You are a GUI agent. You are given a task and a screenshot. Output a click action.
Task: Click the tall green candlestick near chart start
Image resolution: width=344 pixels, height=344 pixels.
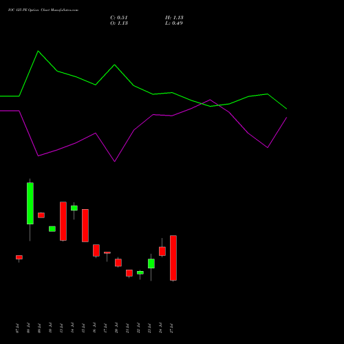coord(30,204)
